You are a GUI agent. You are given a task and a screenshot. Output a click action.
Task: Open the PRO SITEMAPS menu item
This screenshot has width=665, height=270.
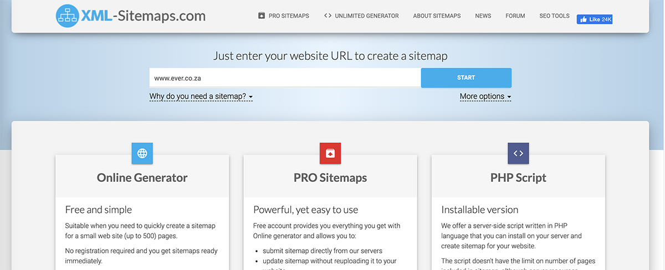[284, 16]
